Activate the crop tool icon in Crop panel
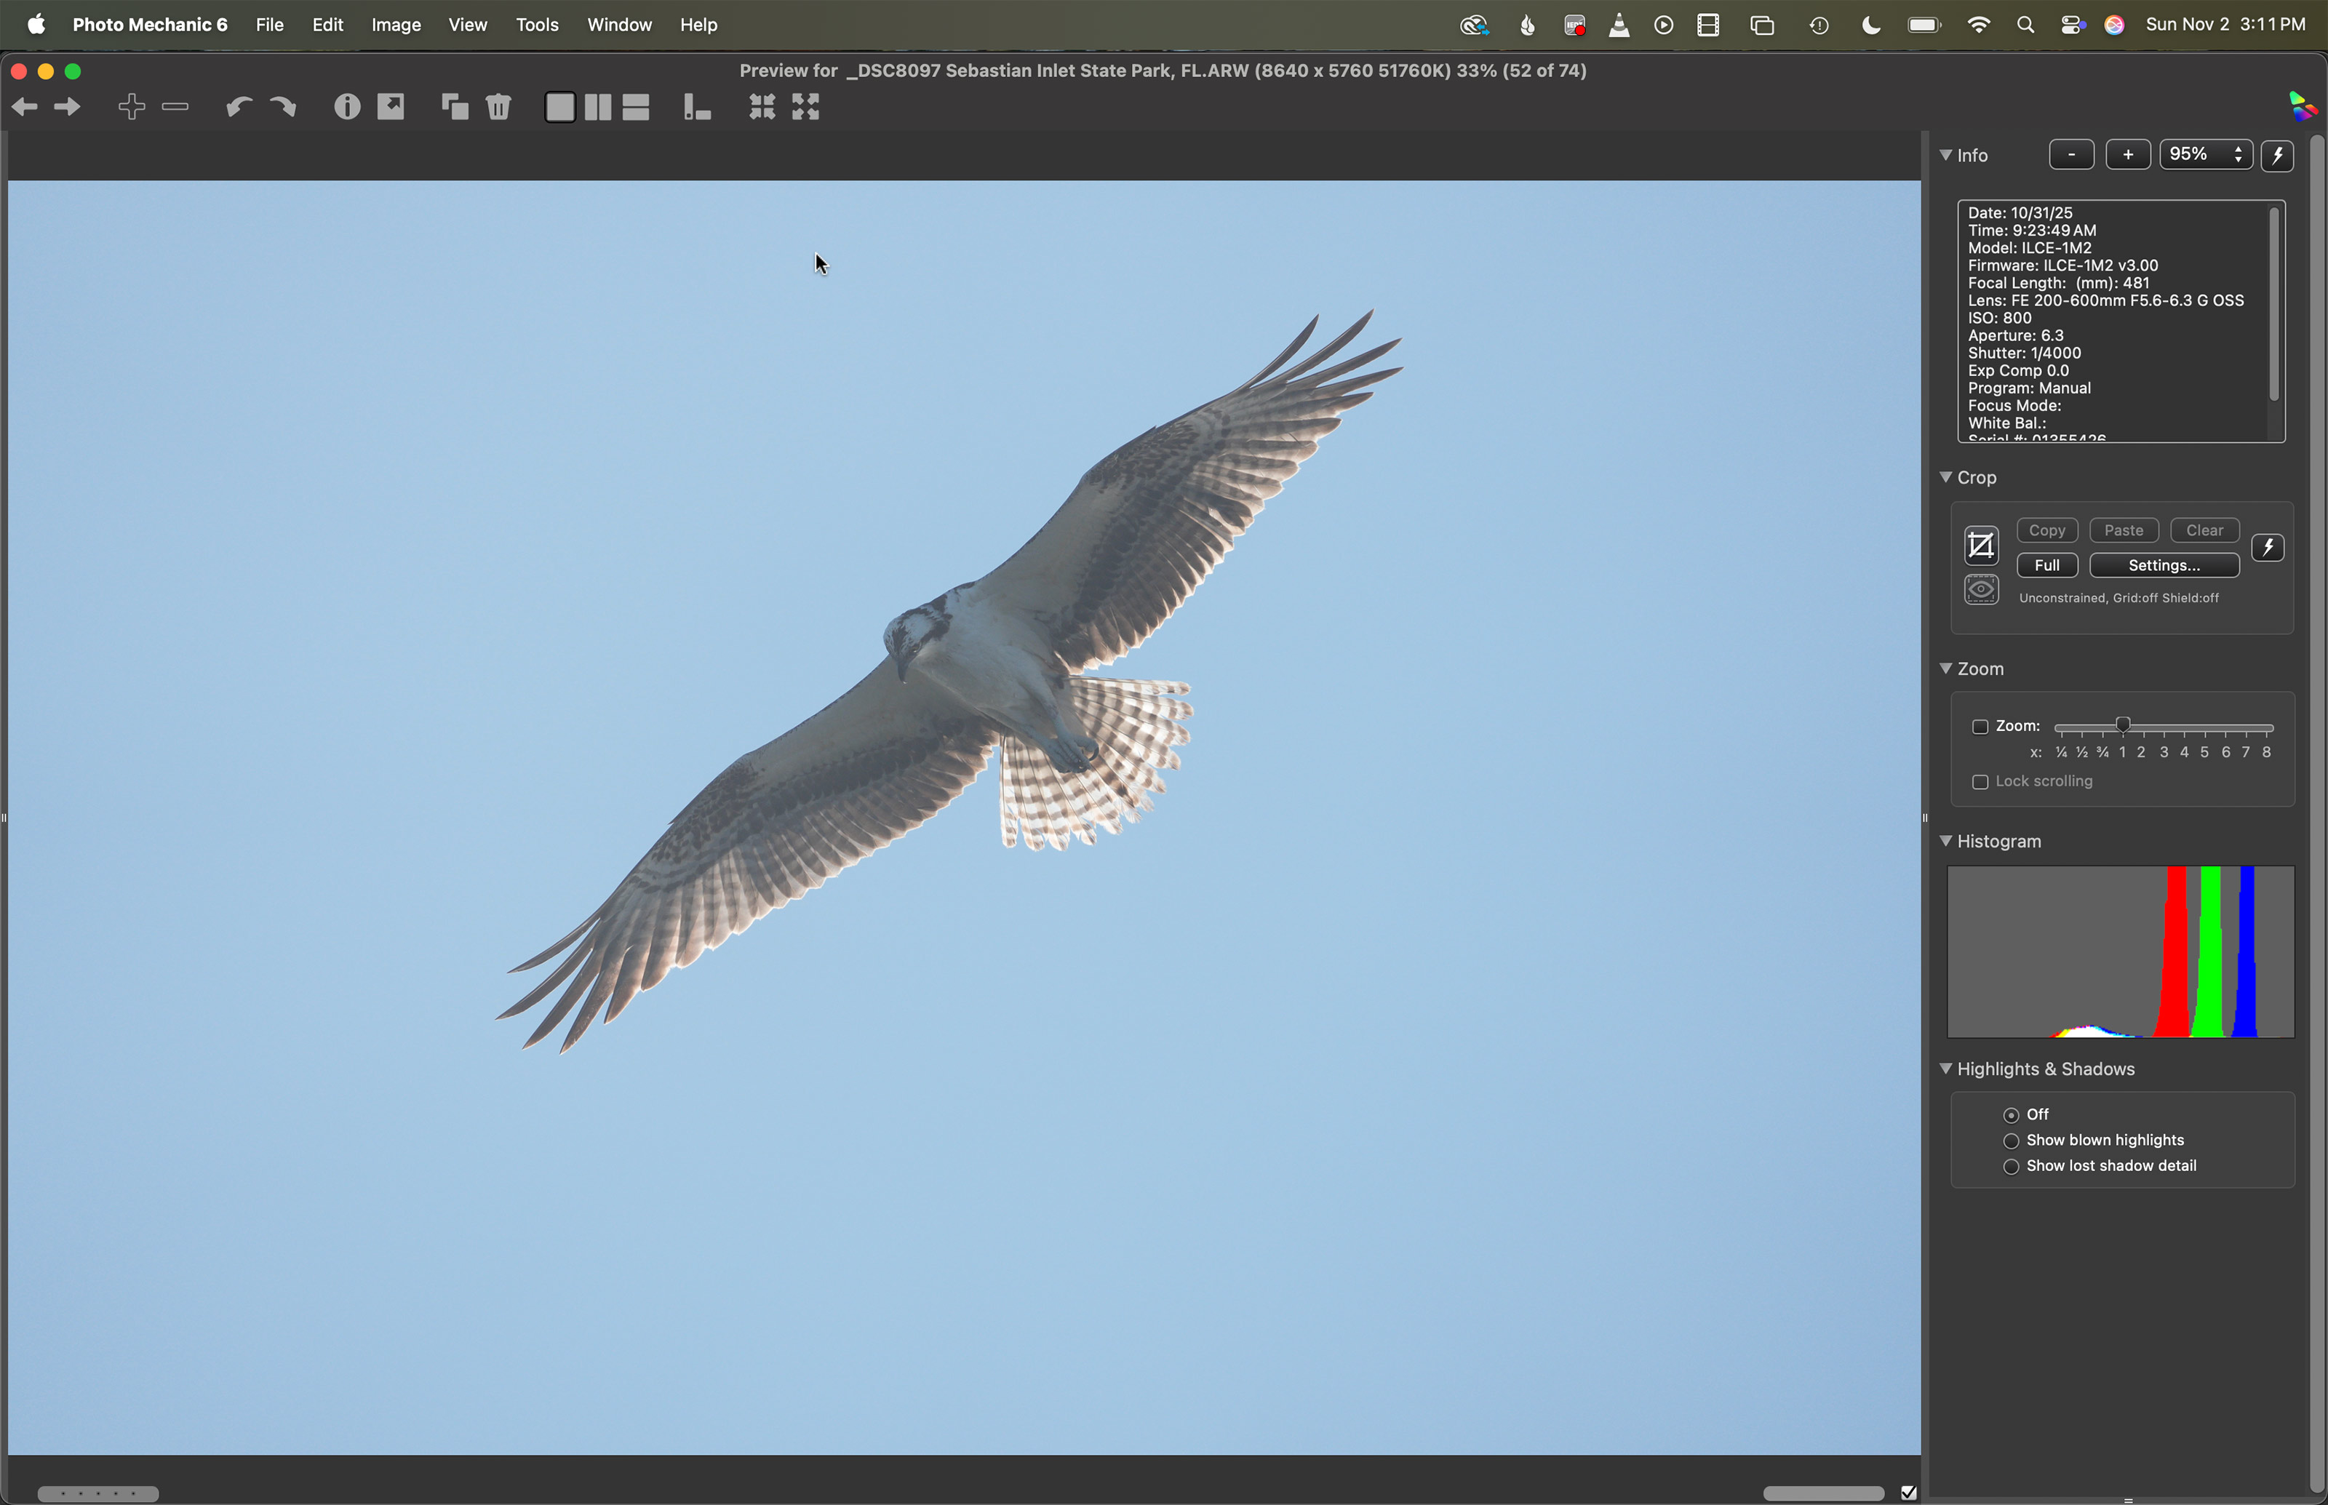Screen dimensions: 2328x1505 tap(1981, 546)
